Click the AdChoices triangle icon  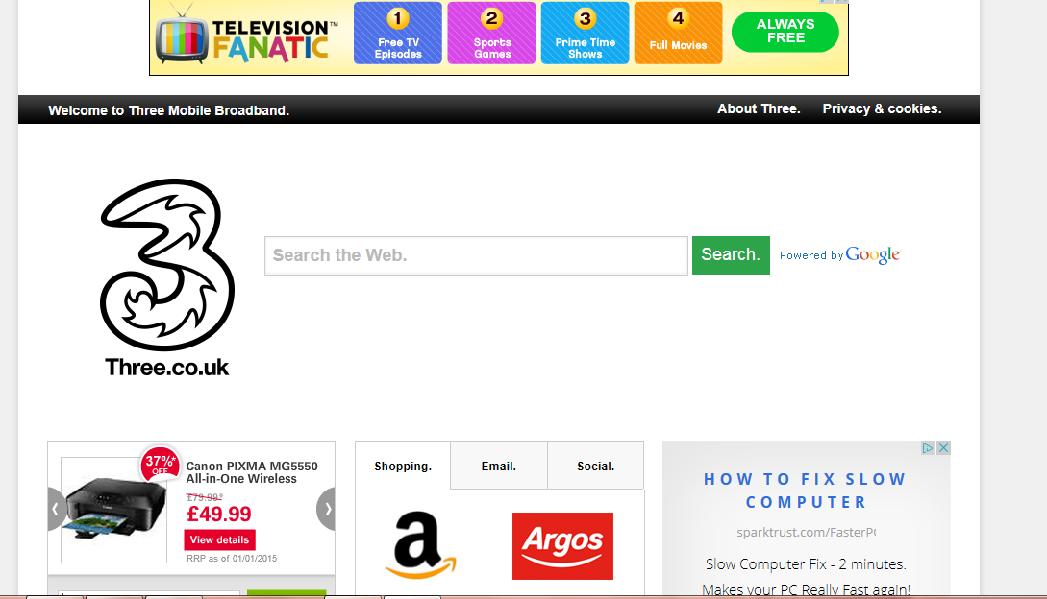(x=928, y=448)
